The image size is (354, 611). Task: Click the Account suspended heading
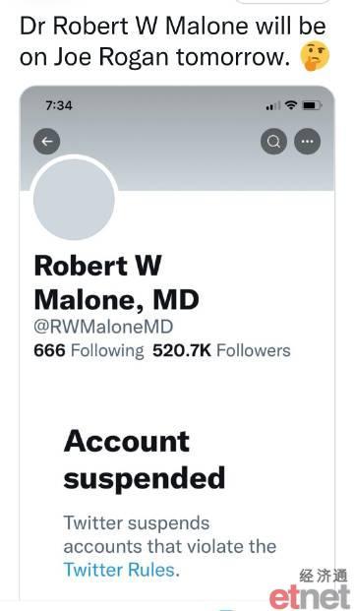pos(145,459)
